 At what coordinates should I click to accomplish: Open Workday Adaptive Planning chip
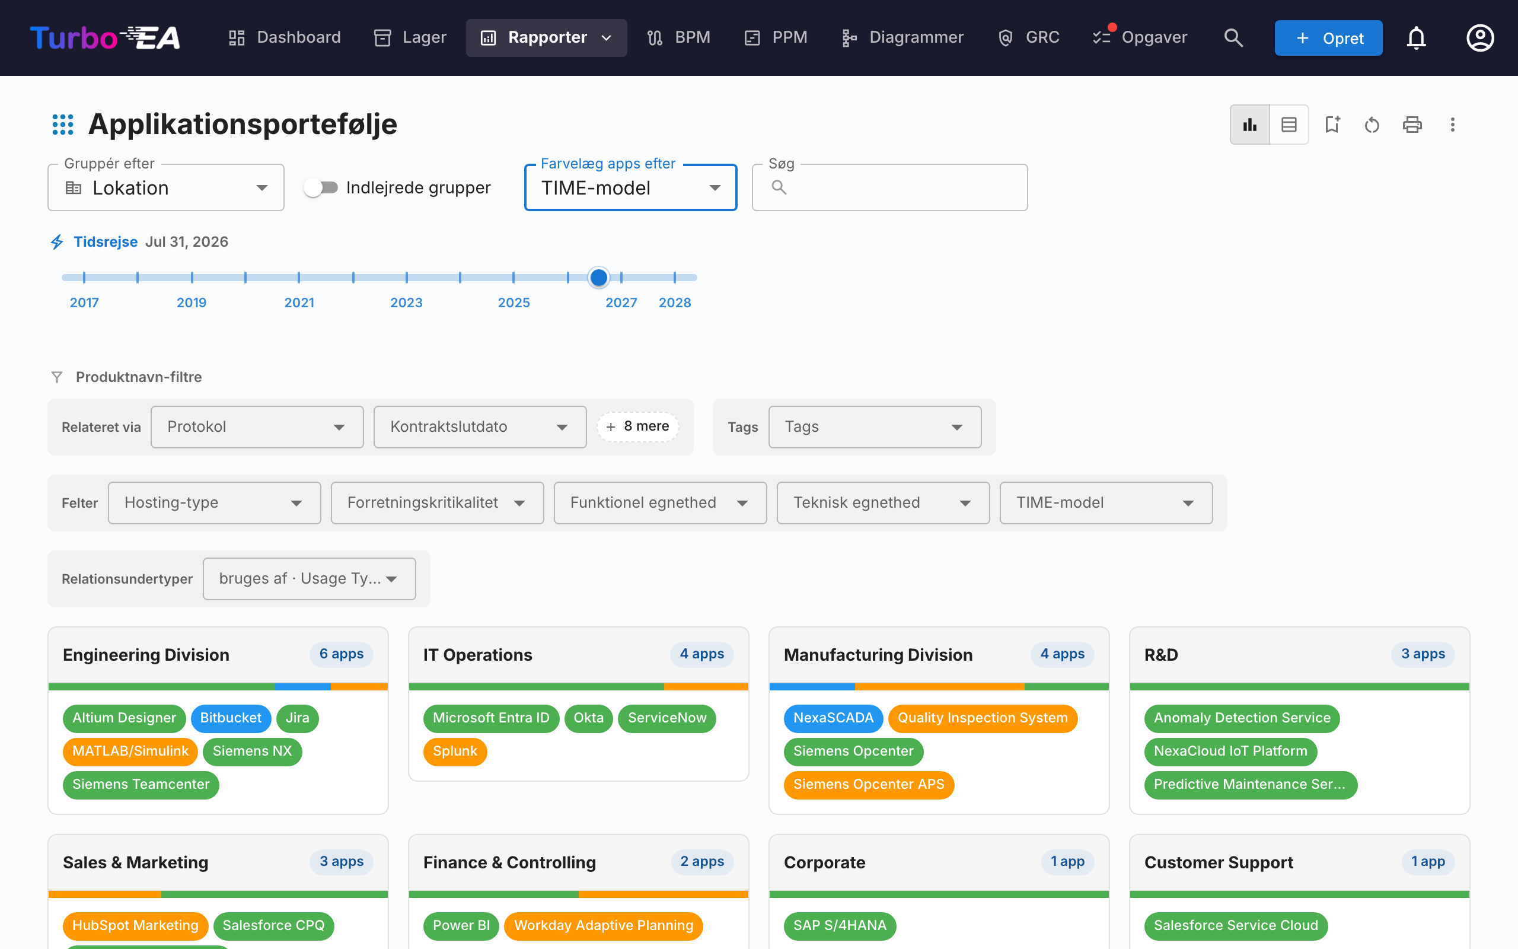604,926
